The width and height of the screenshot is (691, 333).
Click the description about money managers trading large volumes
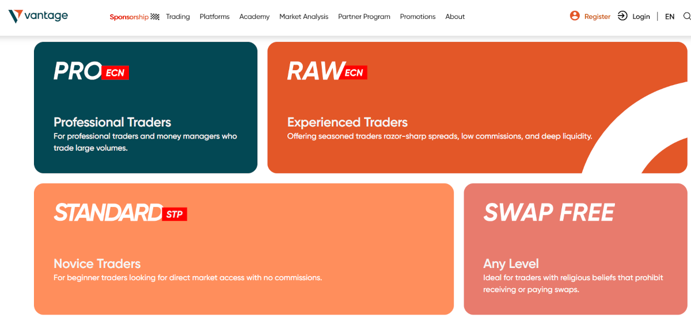coord(145,142)
